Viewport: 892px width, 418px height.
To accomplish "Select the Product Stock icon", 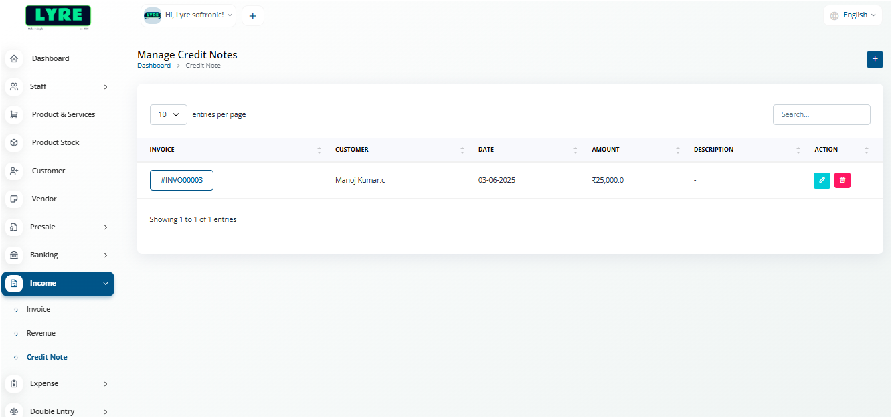I will tap(14, 142).
